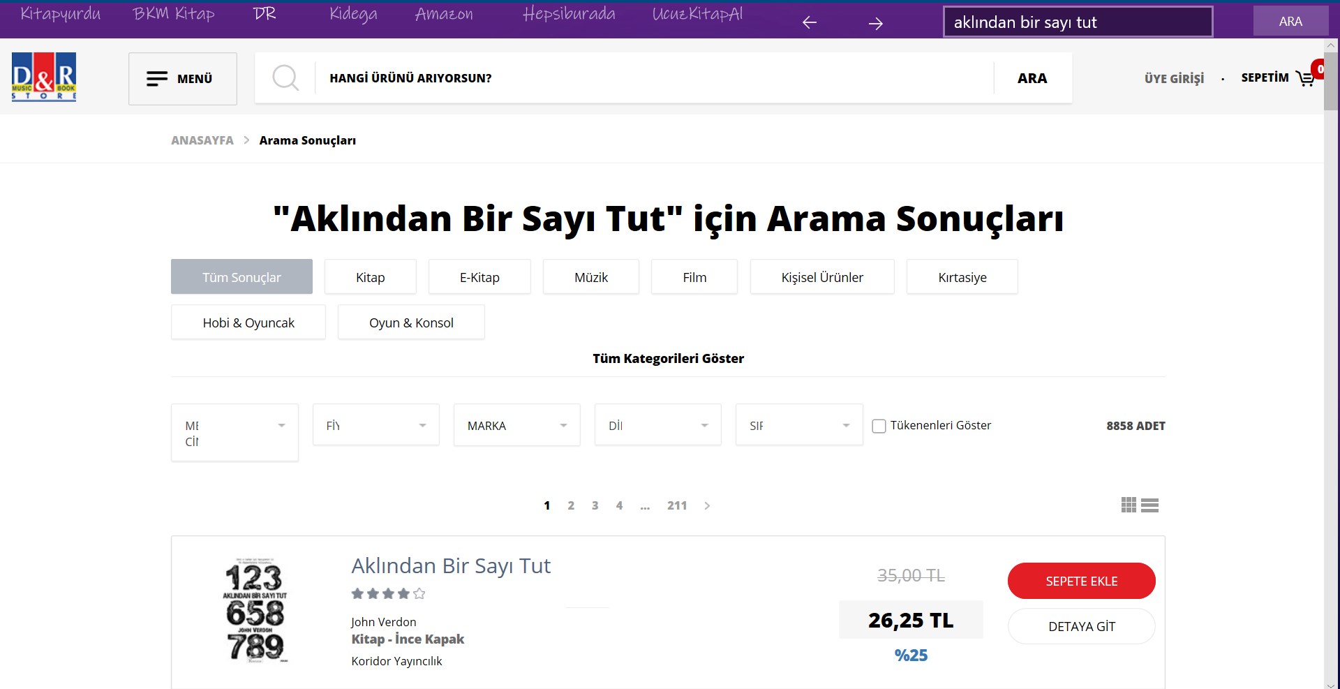
Task: Switch to Kitapyurdu store tab
Action: (61, 14)
